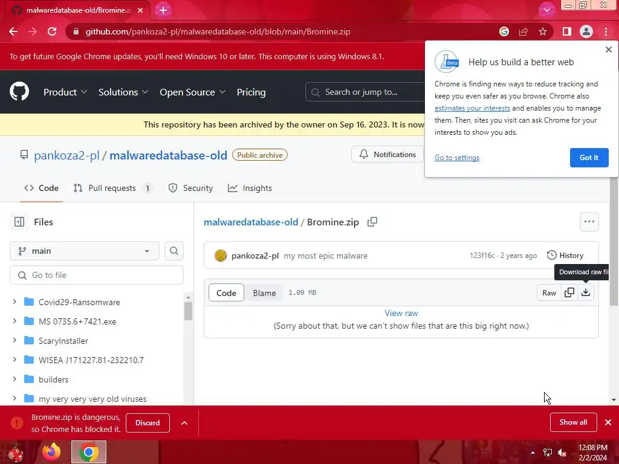This screenshot has height=464, width=619.
Task: Copy the Bromine.zip path icon
Action: click(x=372, y=222)
